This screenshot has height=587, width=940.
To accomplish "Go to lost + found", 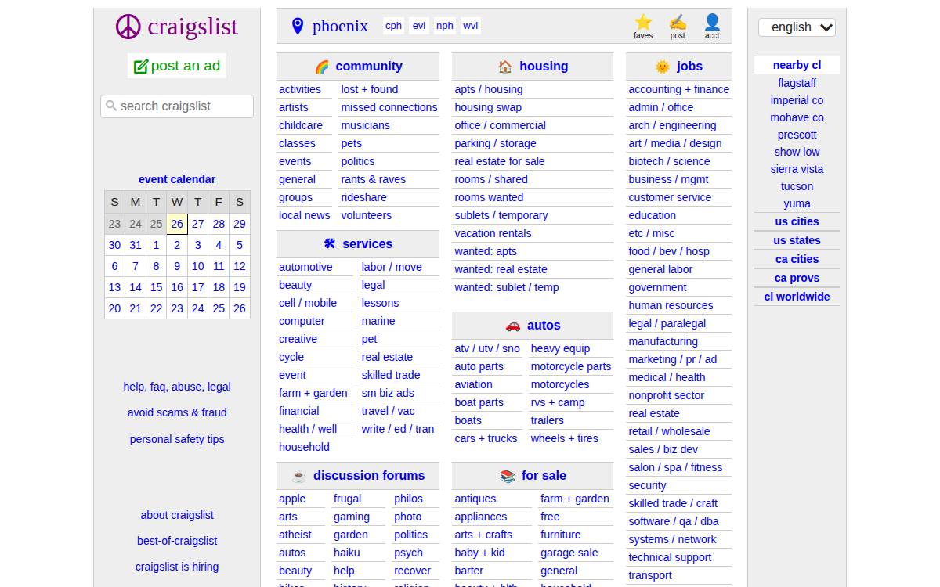I will pyautogui.click(x=370, y=89).
